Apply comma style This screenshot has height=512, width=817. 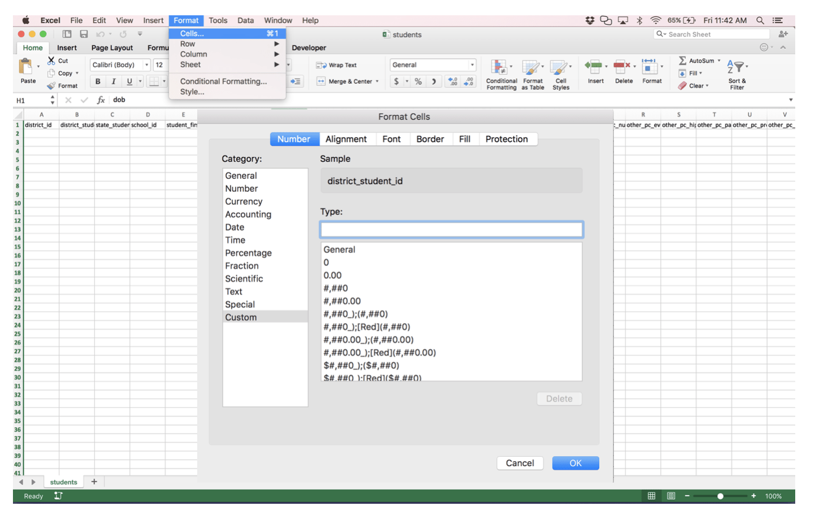pyautogui.click(x=434, y=81)
